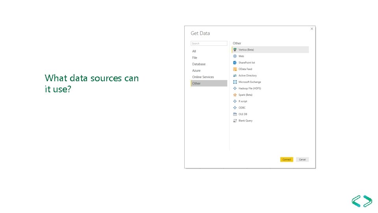Click the Spark (Beta) star icon
Viewport: 378px width, 213px height.
(x=235, y=95)
